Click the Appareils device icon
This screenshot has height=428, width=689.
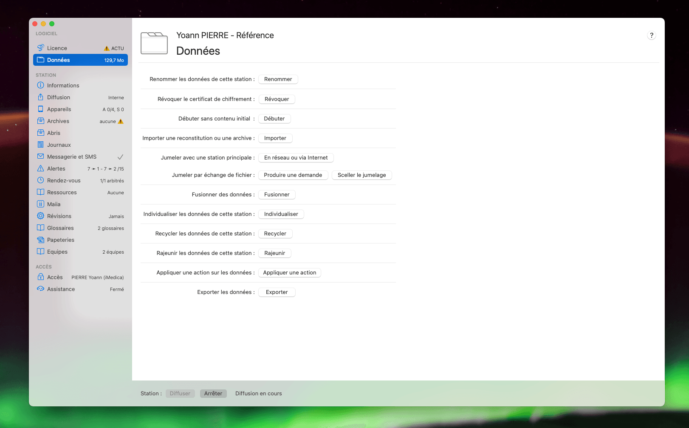point(41,109)
